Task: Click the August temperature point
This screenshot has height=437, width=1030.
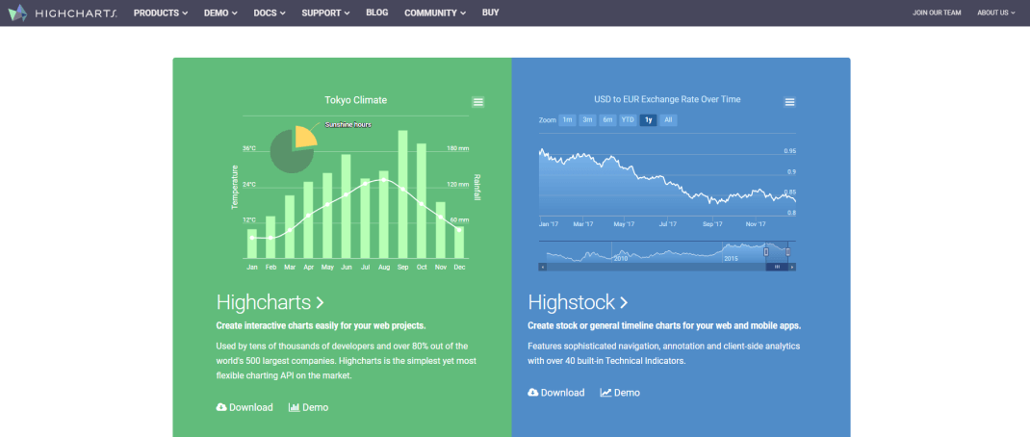Action: 384,179
